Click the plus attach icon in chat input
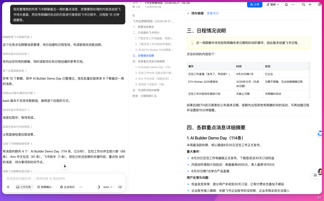The image size is (324, 201). pyautogui.click(x=8, y=187)
